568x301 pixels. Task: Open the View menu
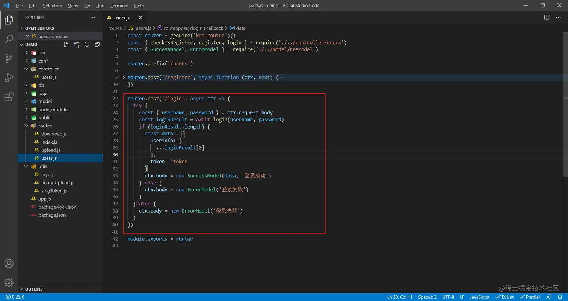[73, 6]
